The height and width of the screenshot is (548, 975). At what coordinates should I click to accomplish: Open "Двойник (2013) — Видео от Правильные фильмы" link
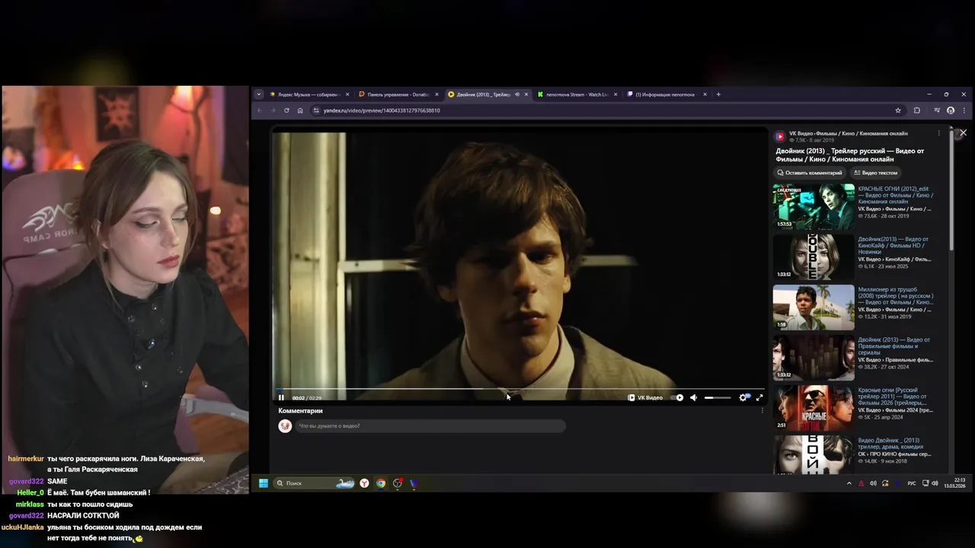(x=894, y=346)
